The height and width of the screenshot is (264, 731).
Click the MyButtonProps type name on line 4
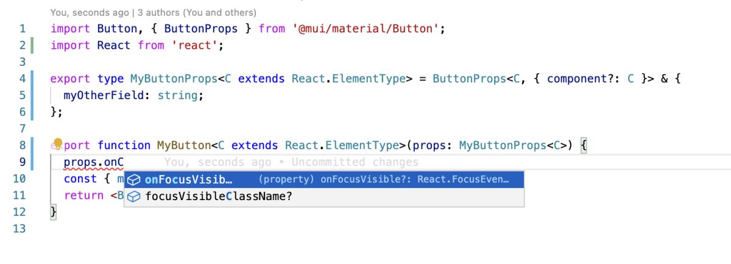pos(174,78)
